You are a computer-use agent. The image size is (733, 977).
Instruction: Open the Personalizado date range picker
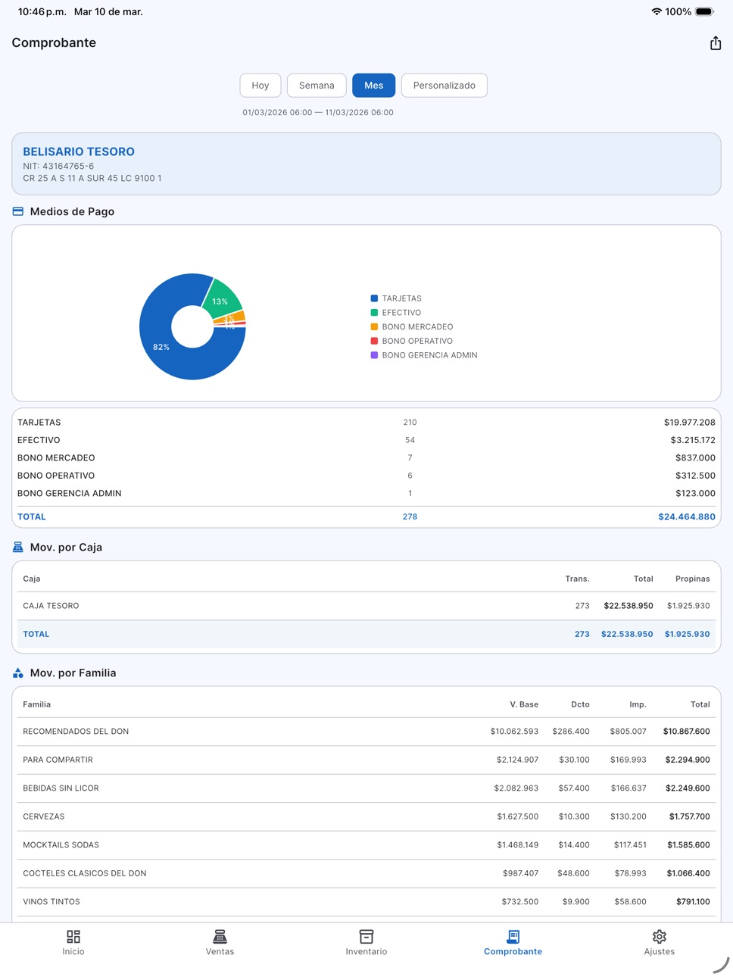click(x=444, y=86)
